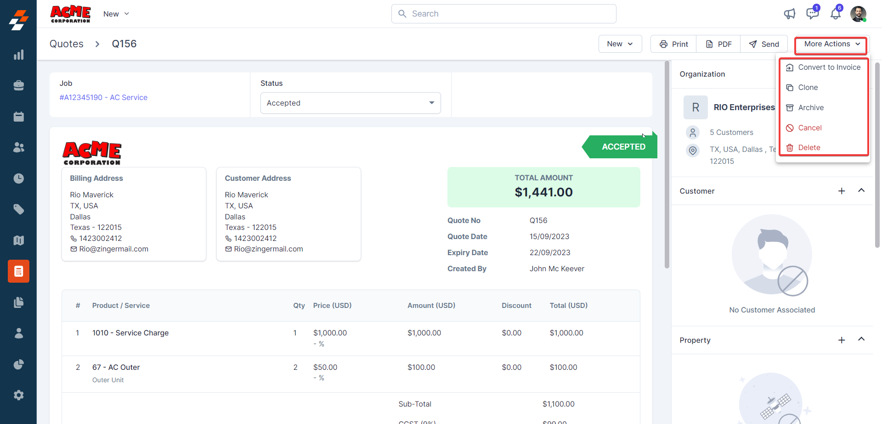Open the calendar icon in sidebar
The width and height of the screenshot is (882, 424).
pyautogui.click(x=18, y=117)
